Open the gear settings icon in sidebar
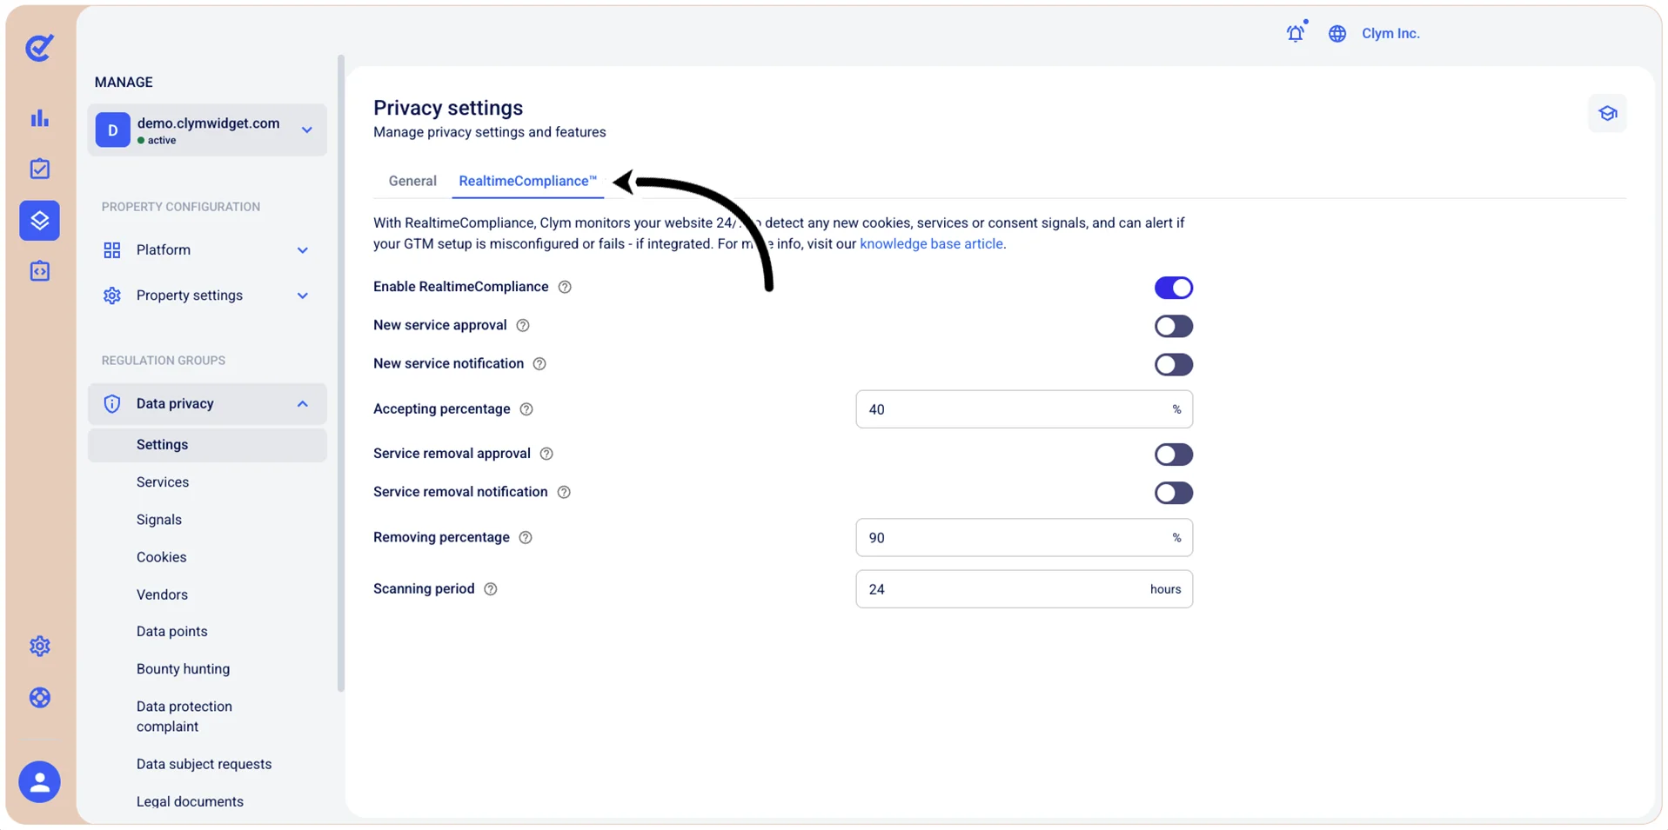1668x830 pixels. 40,646
